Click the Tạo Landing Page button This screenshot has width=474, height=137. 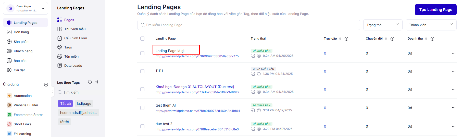435,10
